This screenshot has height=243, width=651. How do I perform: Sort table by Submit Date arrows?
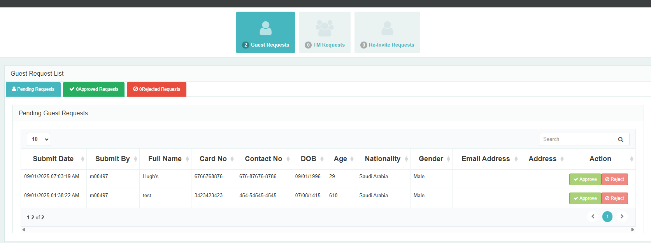[82, 159]
